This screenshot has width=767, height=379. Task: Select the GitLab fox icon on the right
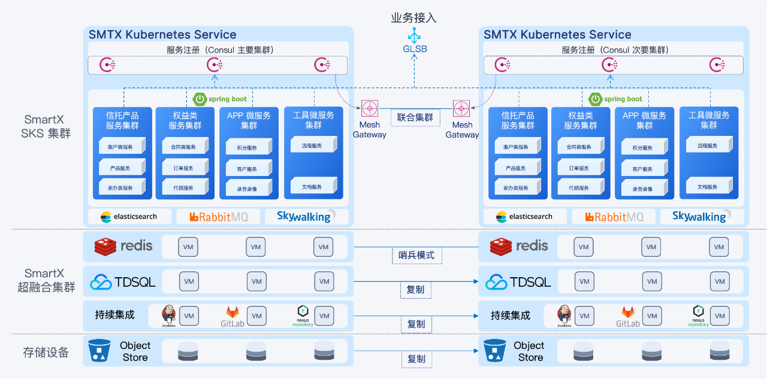coord(627,313)
